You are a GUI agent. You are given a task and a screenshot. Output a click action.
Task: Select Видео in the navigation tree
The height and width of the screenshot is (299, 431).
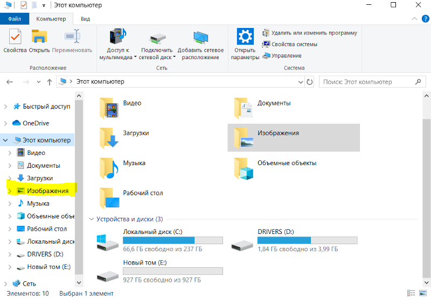(x=36, y=153)
